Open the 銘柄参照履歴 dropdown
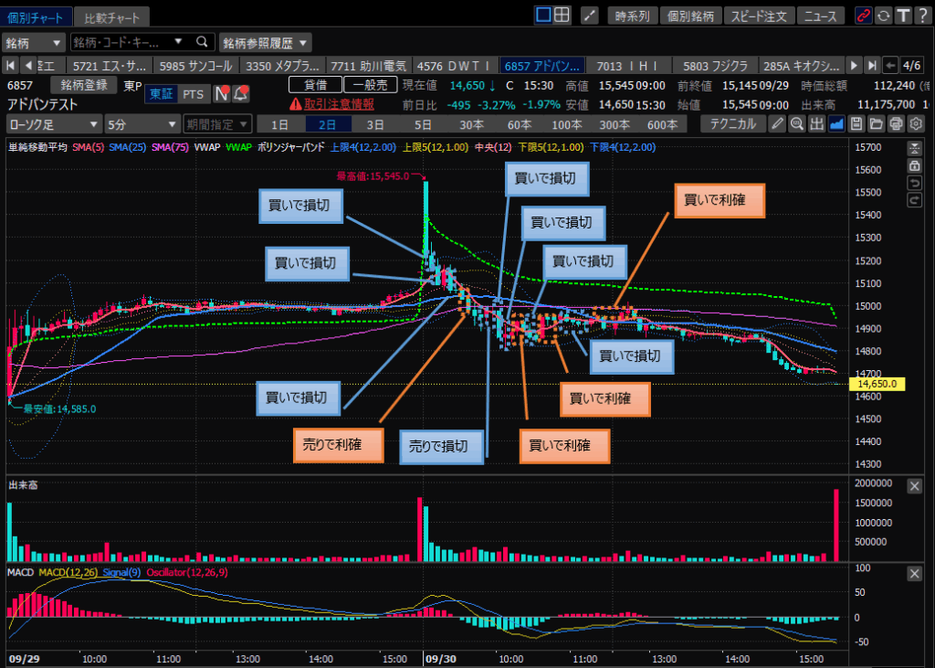 (265, 42)
